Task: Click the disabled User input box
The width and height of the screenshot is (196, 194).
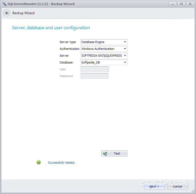Action: (x=95, y=69)
